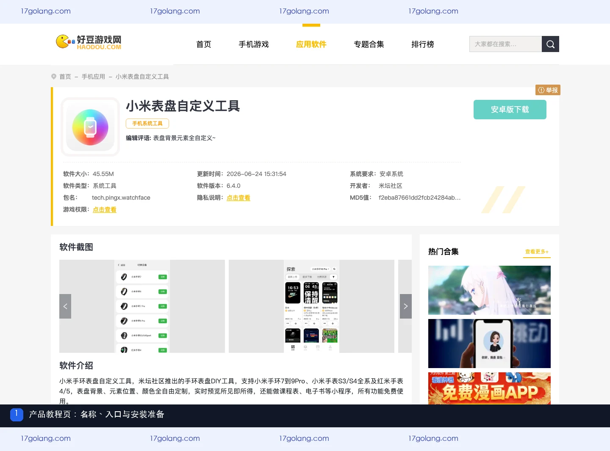The height and width of the screenshot is (451, 610).
Task: Click the 举报 report icon badge
Action: [548, 90]
